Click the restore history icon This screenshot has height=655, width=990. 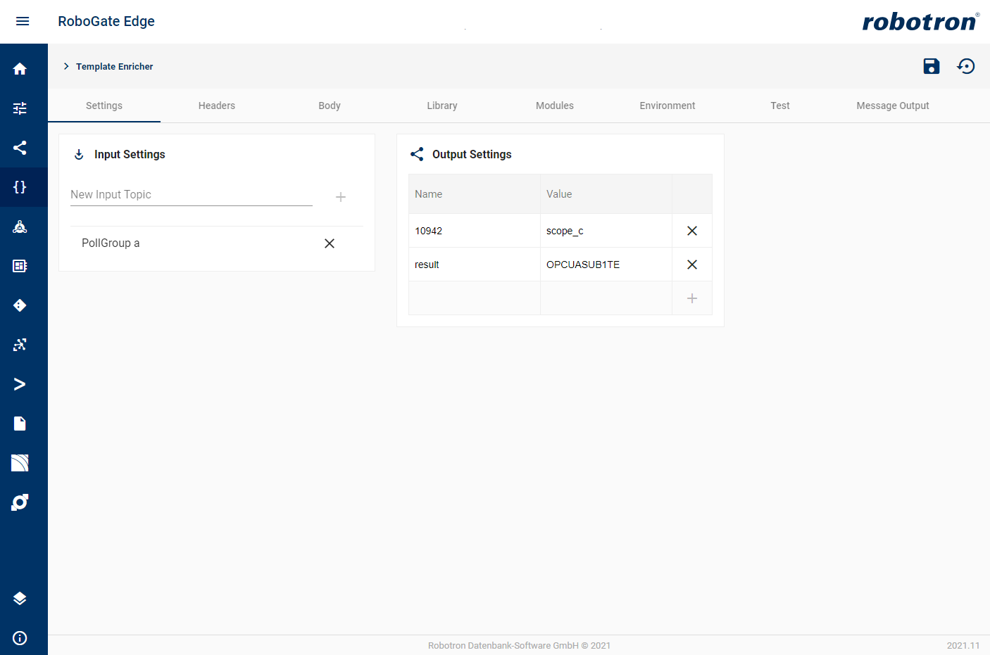tap(966, 66)
